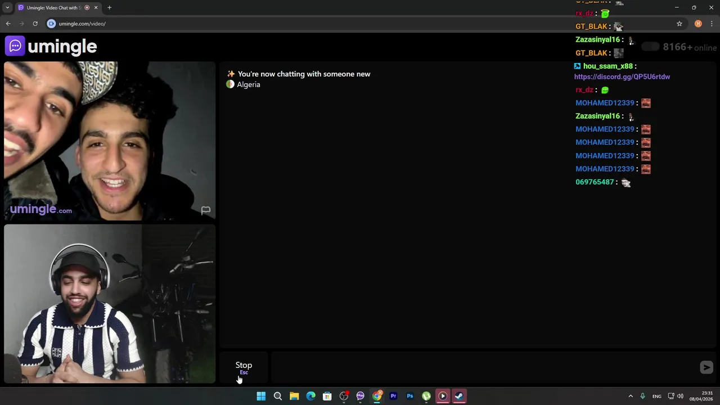Open purple chat app in taskbar
The image size is (720, 405).
pos(360,396)
